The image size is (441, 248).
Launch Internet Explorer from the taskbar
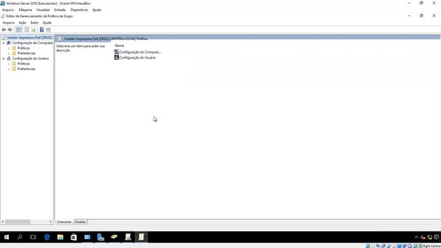(x=47, y=237)
